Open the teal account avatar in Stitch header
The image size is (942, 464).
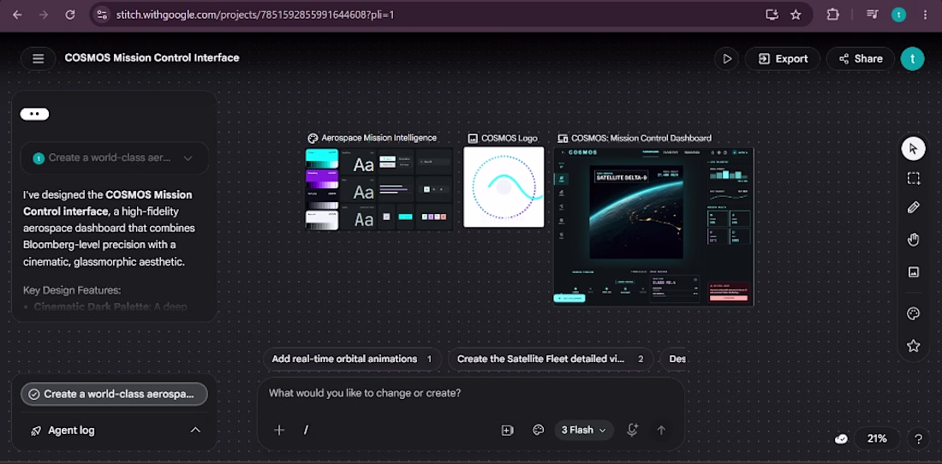pos(912,59)
